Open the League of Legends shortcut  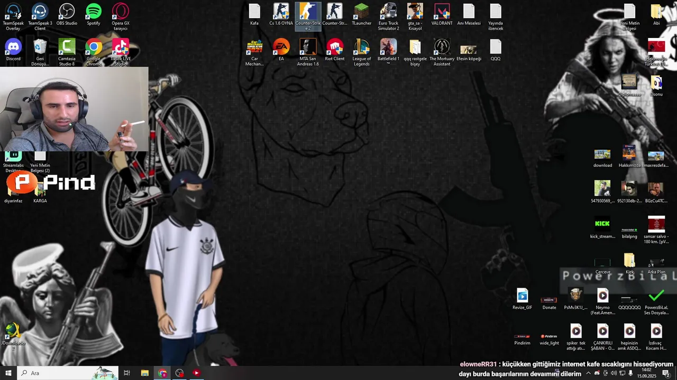click(x=361, y=52)
